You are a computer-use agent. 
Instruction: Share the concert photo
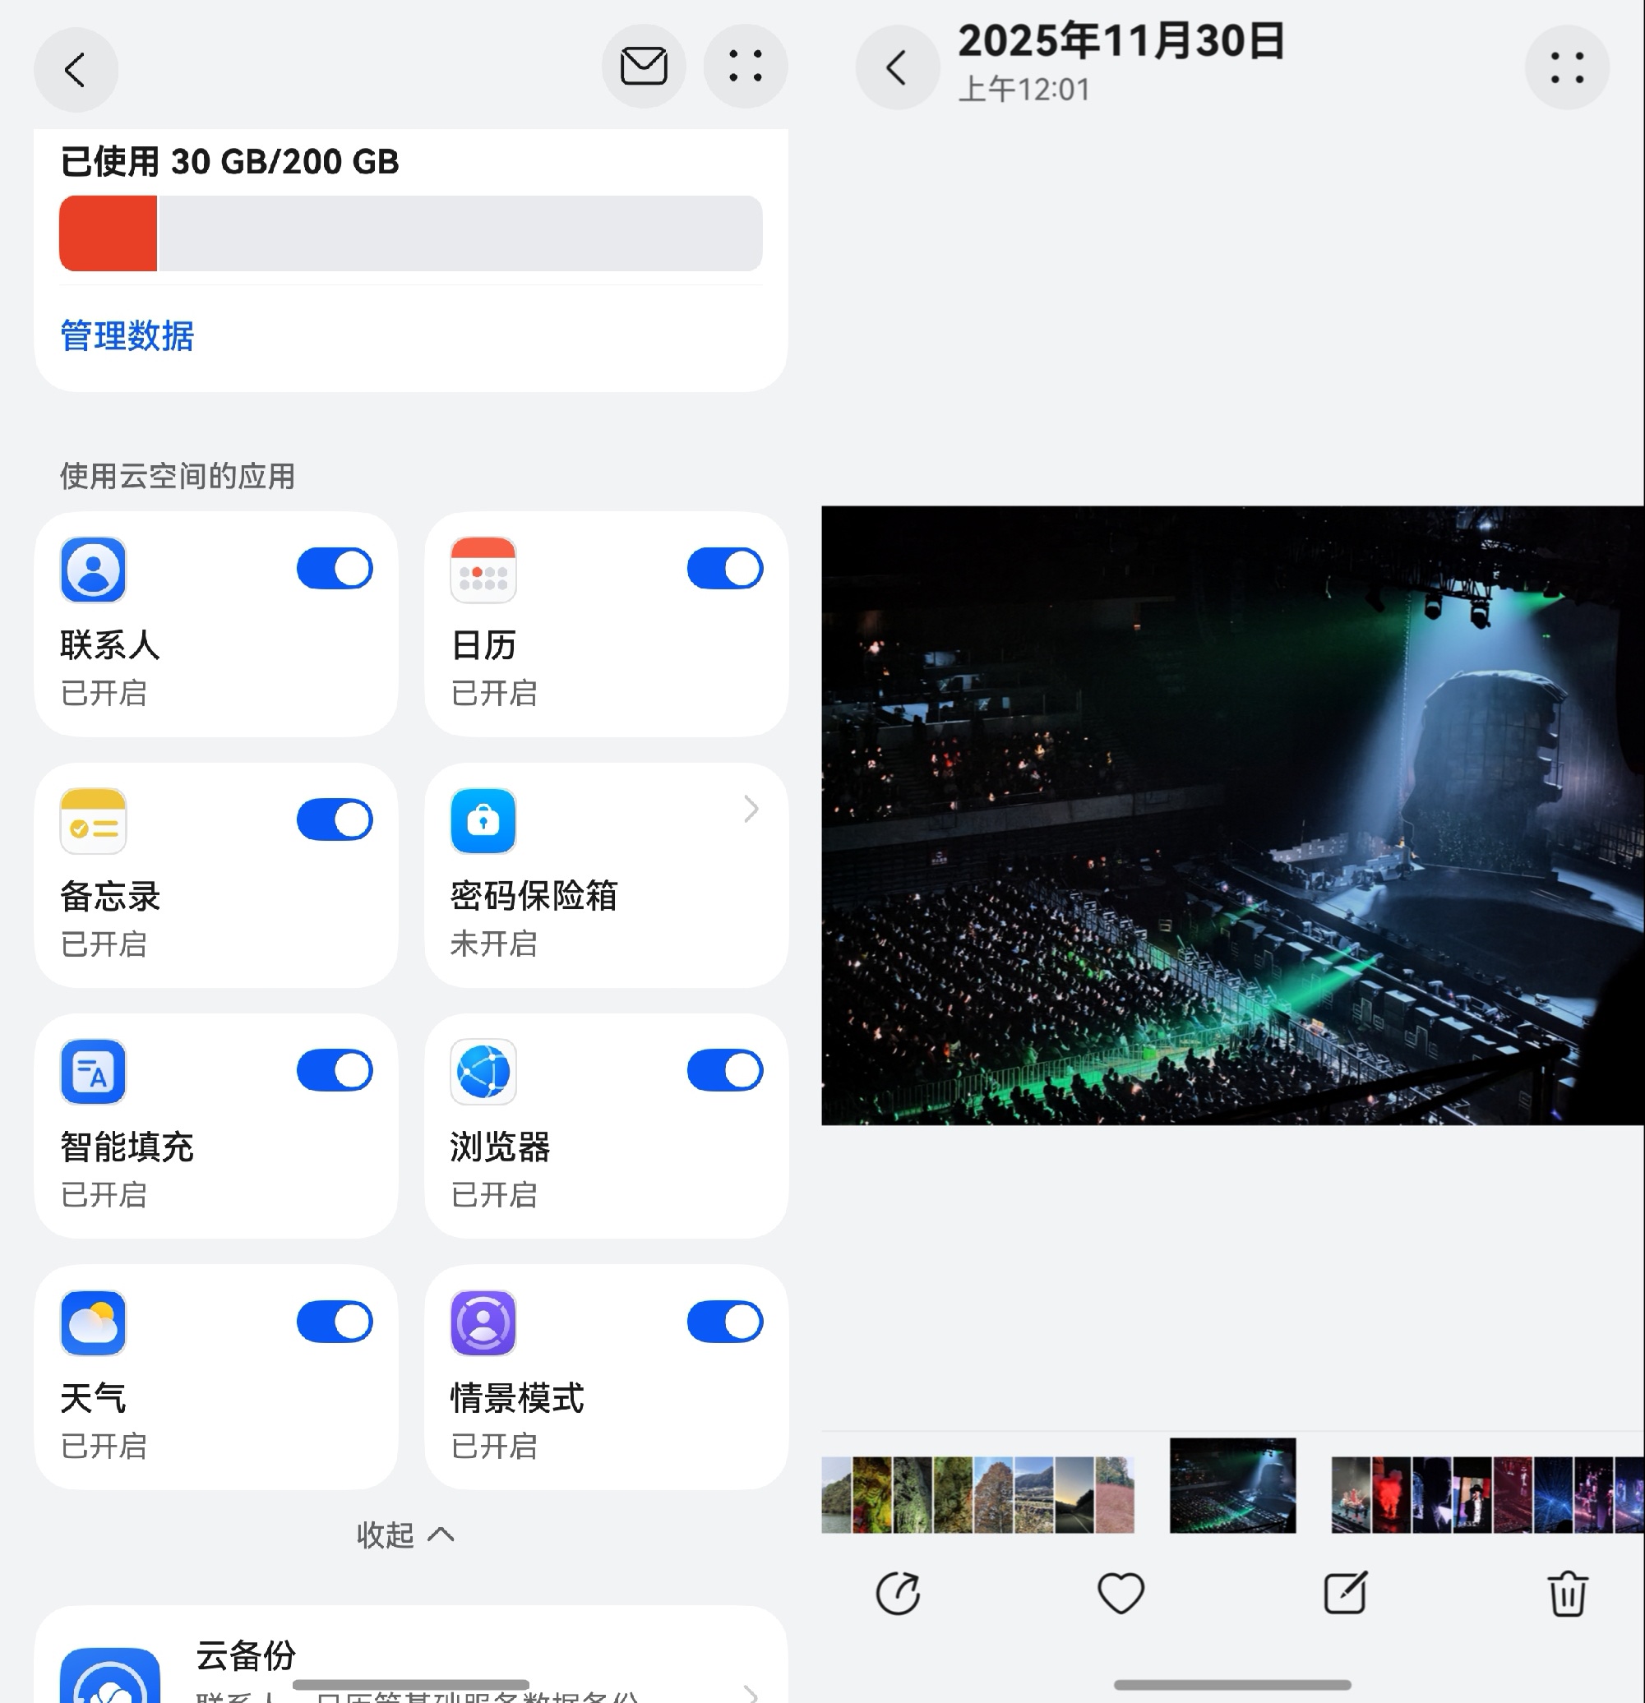[x=898, y=1593]
